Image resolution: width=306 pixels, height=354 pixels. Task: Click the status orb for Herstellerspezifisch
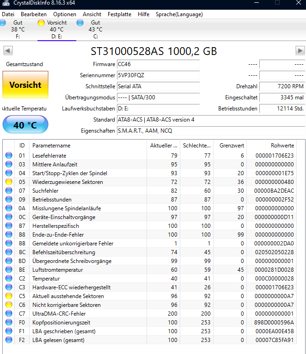coord(9,226)
